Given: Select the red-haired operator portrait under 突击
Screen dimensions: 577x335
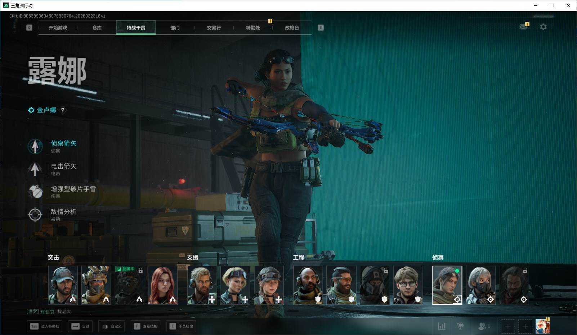Looking at the screenshot, I should [x=163, y=285].
